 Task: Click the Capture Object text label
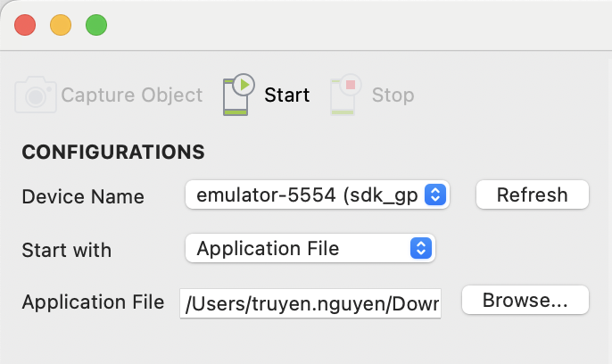131,95
